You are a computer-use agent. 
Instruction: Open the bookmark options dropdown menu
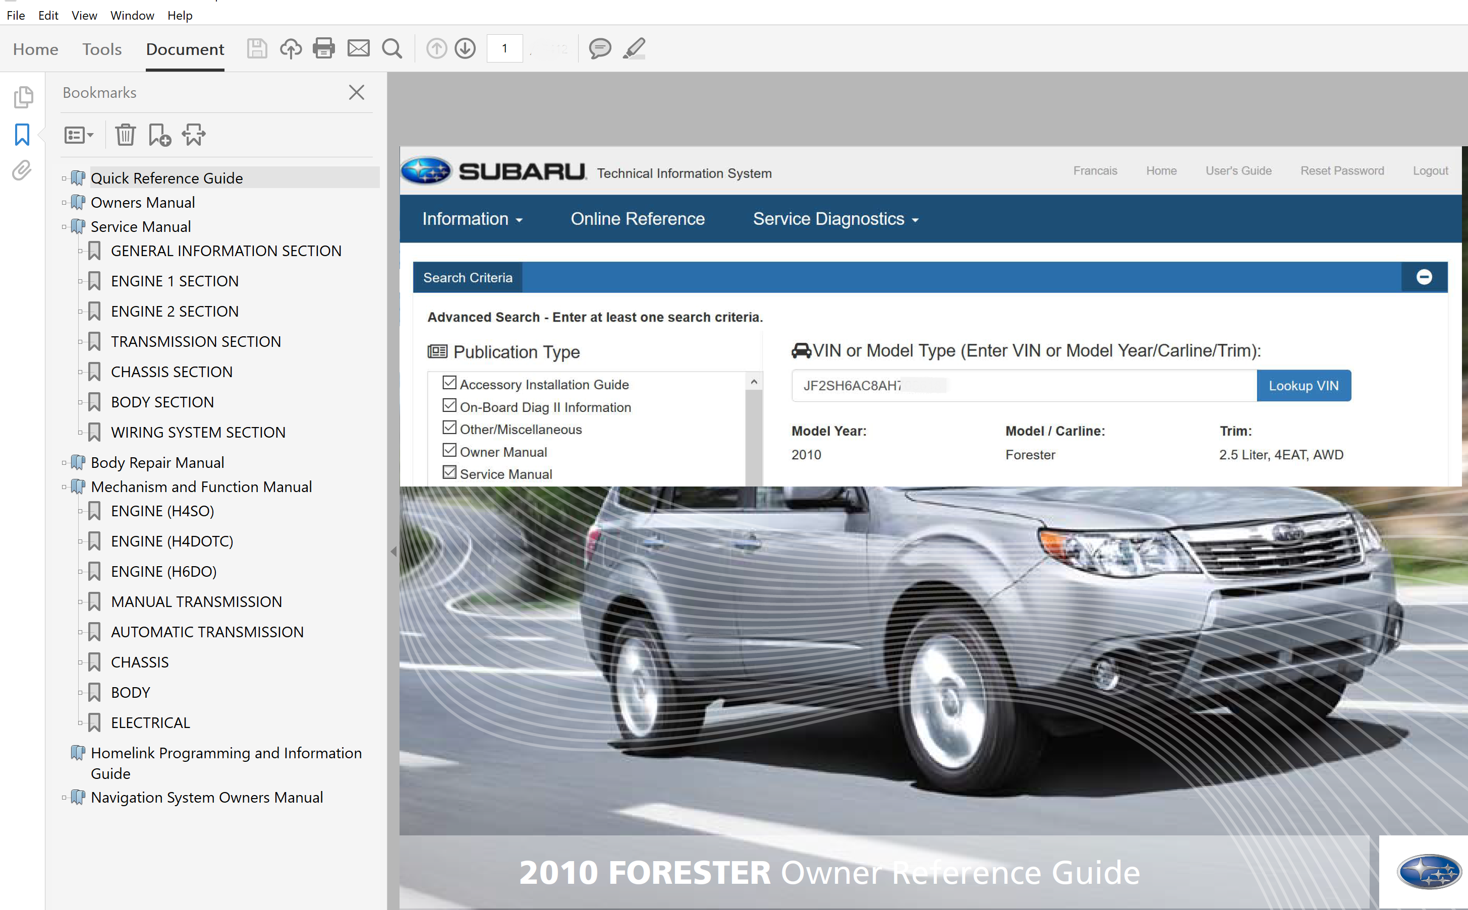click(x=79, y=135)
